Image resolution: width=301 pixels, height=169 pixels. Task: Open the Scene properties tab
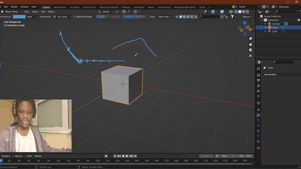pos(258,91)
